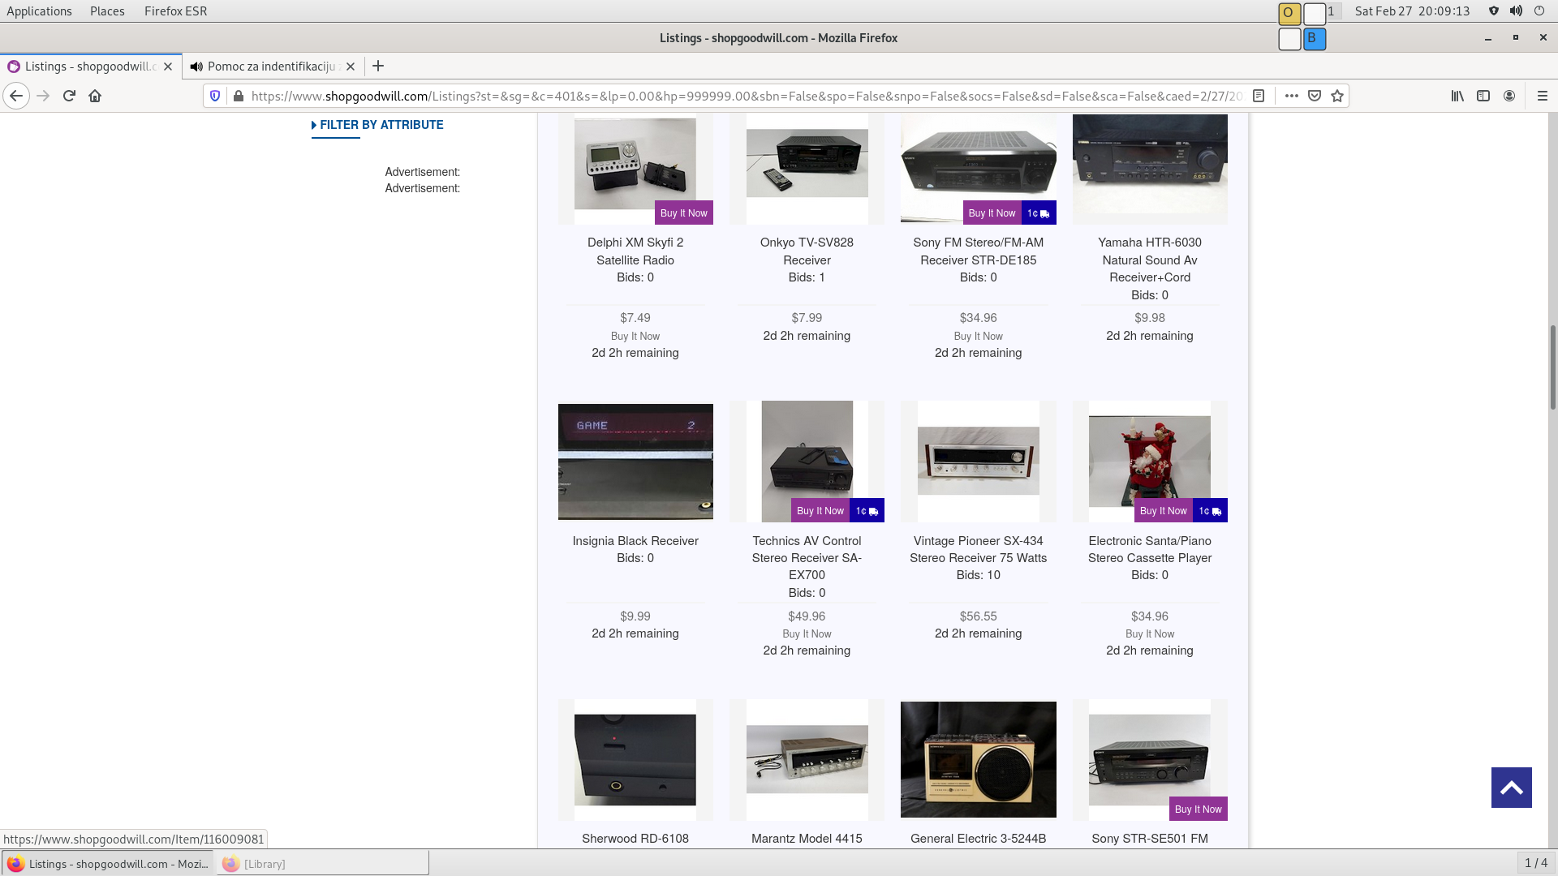Click the scroll-to-top arrow button
Image resolution: width=1558 pixels, height=876 pixels.
[x=1511, y=788]
